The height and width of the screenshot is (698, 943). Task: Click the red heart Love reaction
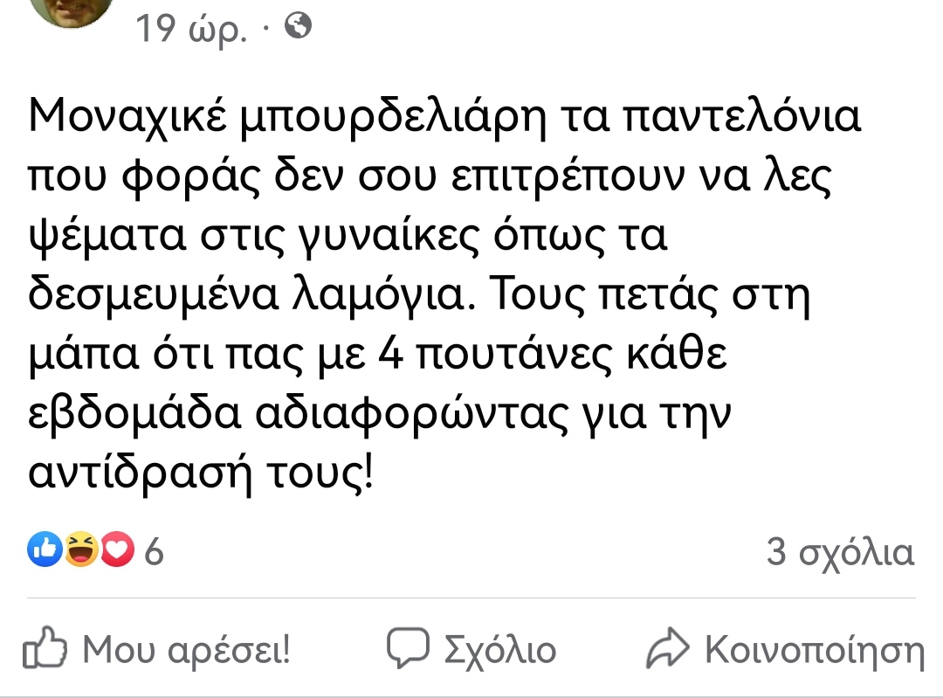tap(117, 550)
